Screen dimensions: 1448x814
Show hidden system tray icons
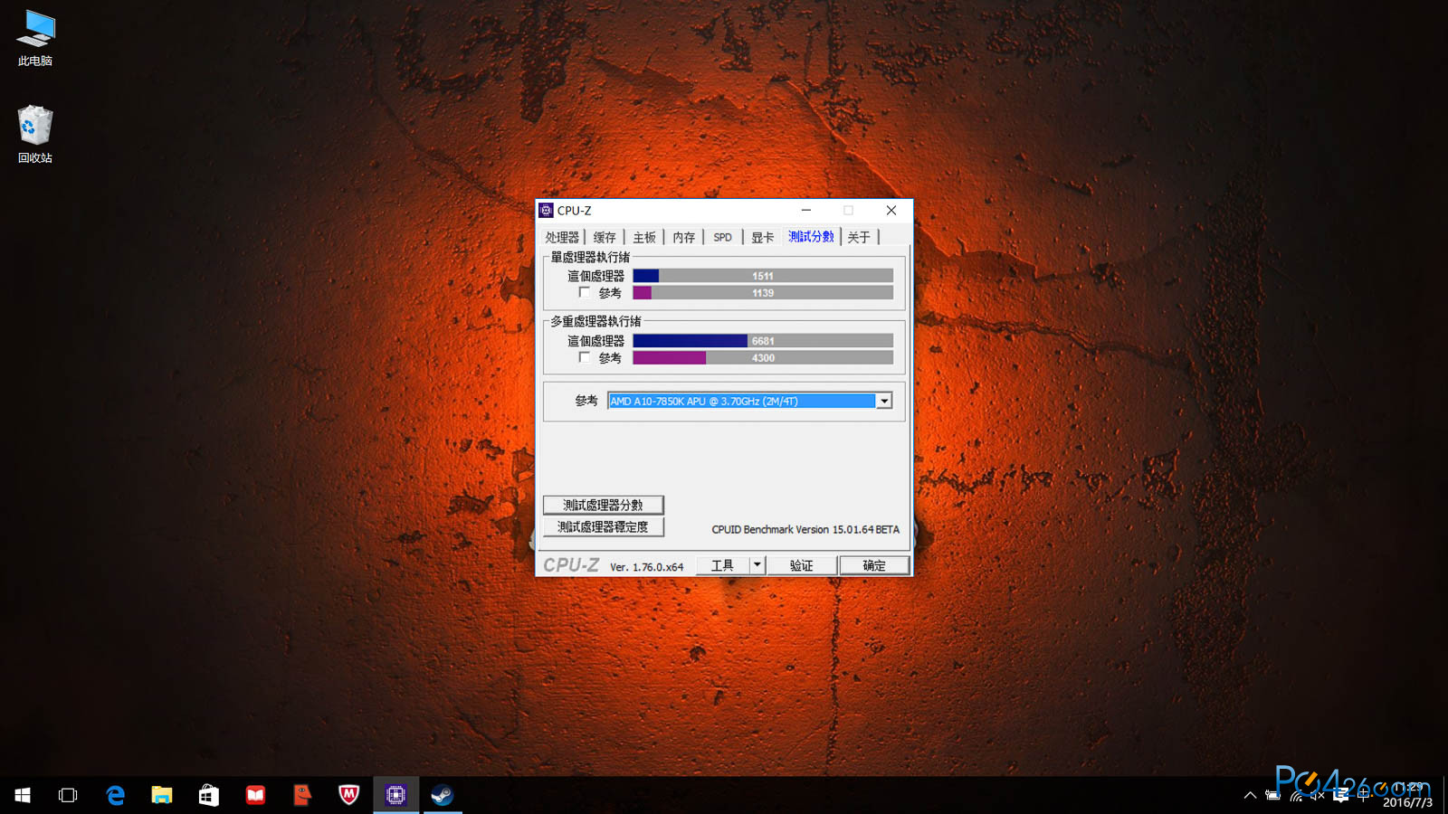click(x=1250, y=795)
